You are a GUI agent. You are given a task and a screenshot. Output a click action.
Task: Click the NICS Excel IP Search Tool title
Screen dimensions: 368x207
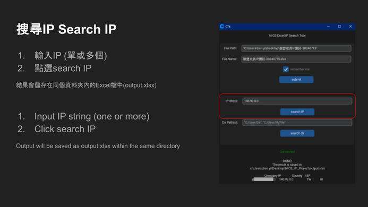287,36
